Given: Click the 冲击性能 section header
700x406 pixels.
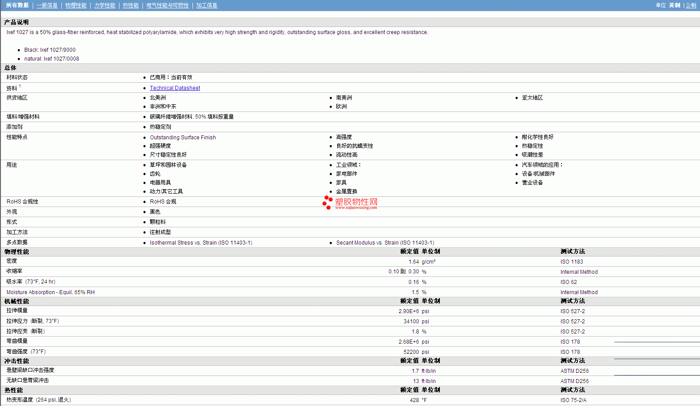Looking at the screenshot, I should [16, 361].
